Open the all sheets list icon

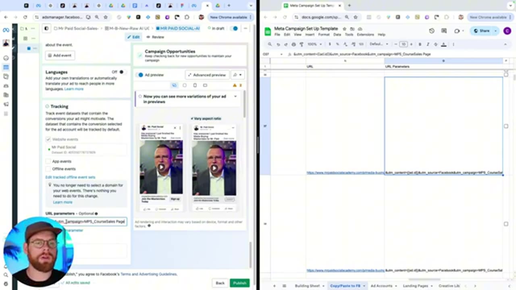point(284,286)
